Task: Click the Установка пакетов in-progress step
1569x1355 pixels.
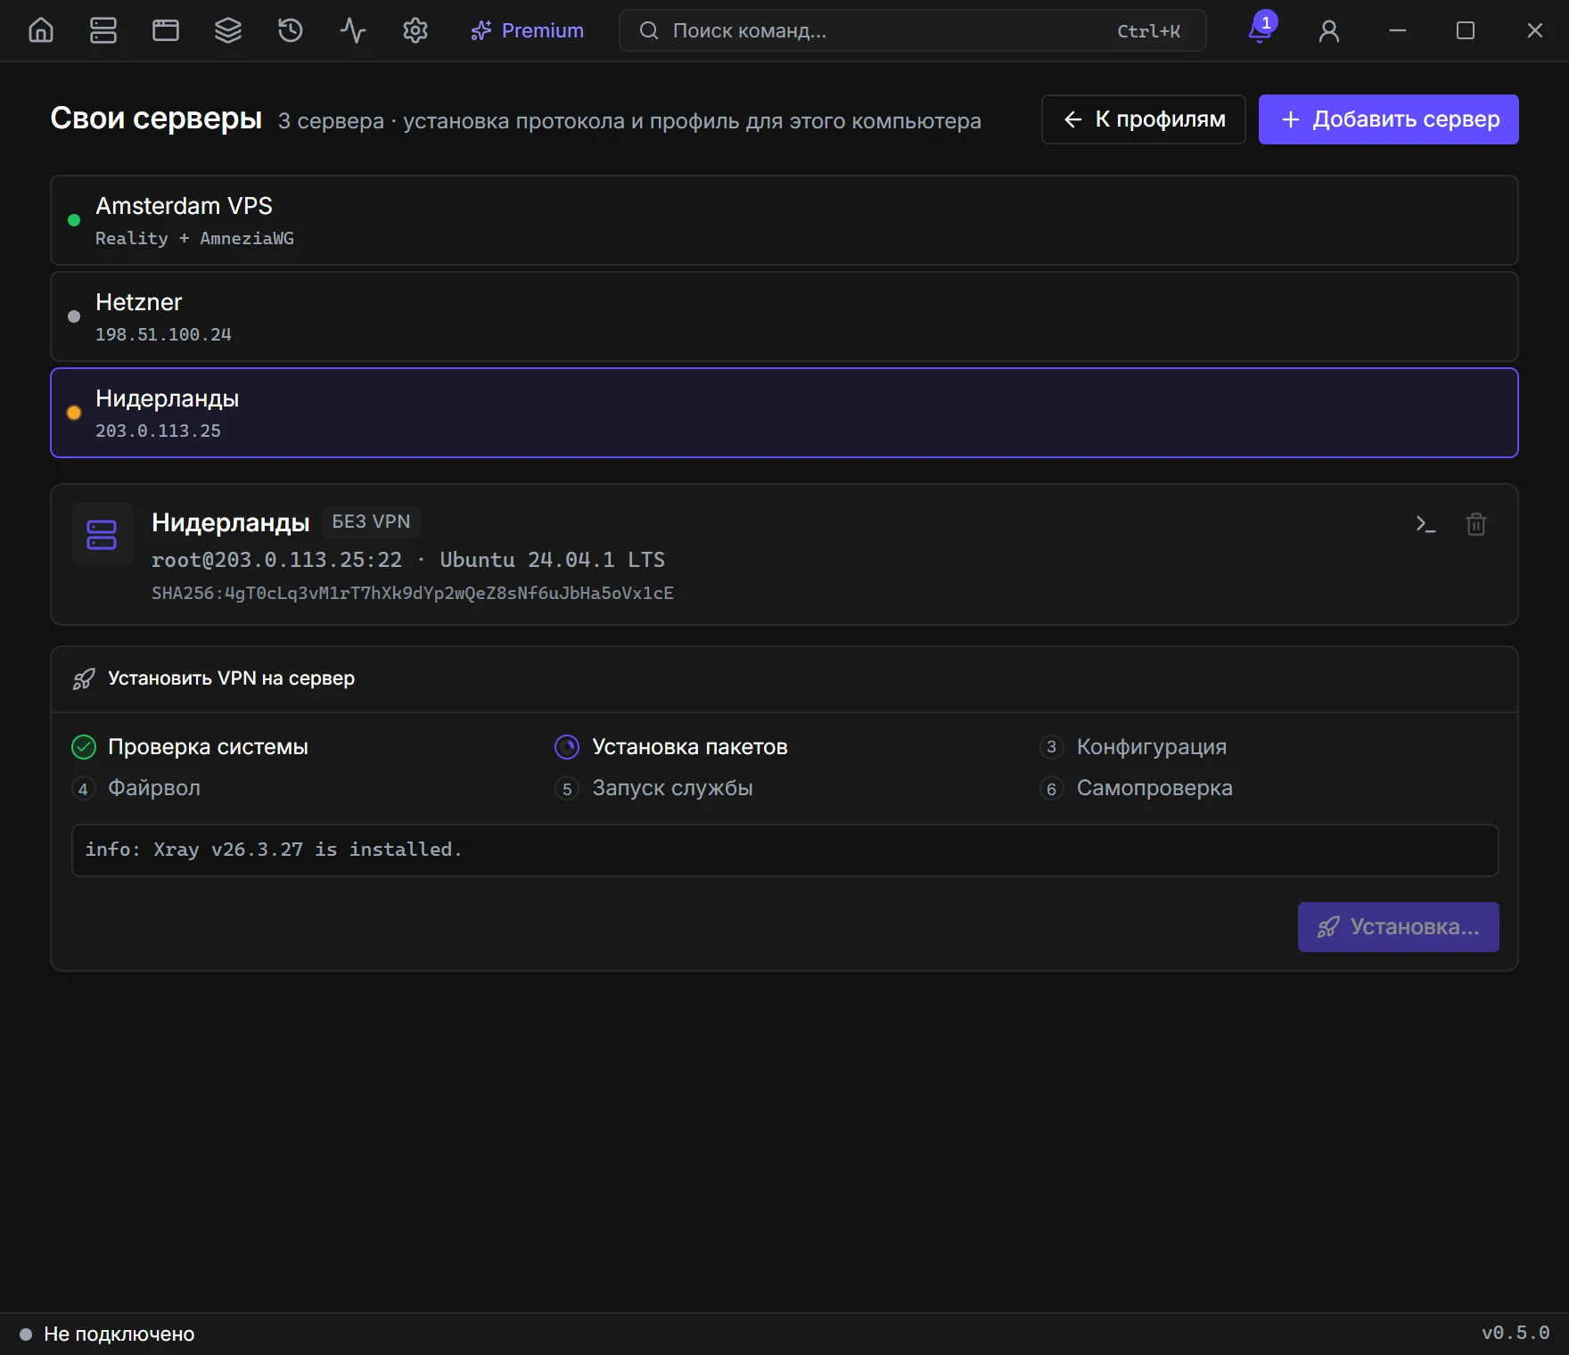Action: (x=671, y=747)
